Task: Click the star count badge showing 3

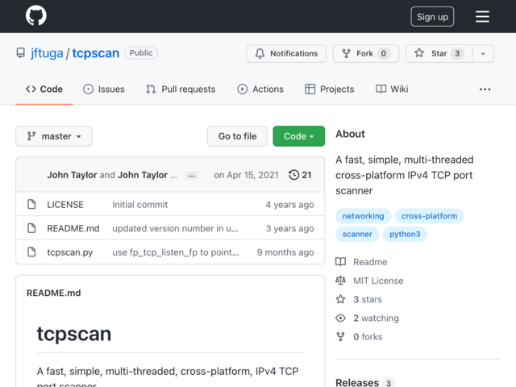Action: click(457, 53)
